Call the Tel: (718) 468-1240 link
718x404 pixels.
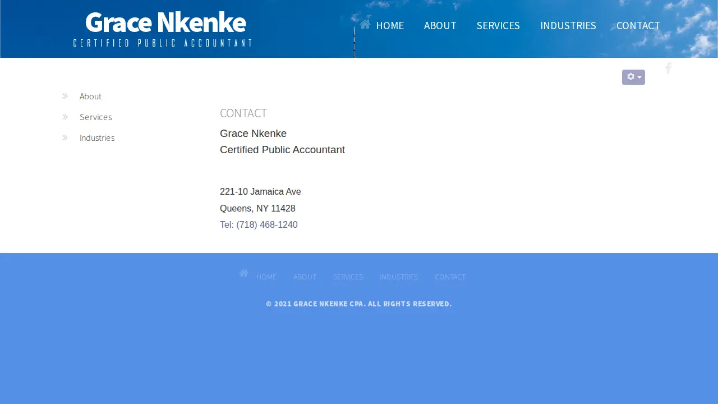(259, 225)
